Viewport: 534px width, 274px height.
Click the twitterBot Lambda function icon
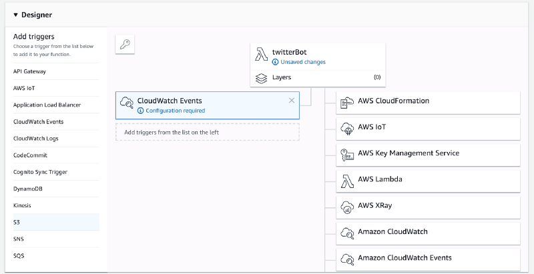pos(261,55)
